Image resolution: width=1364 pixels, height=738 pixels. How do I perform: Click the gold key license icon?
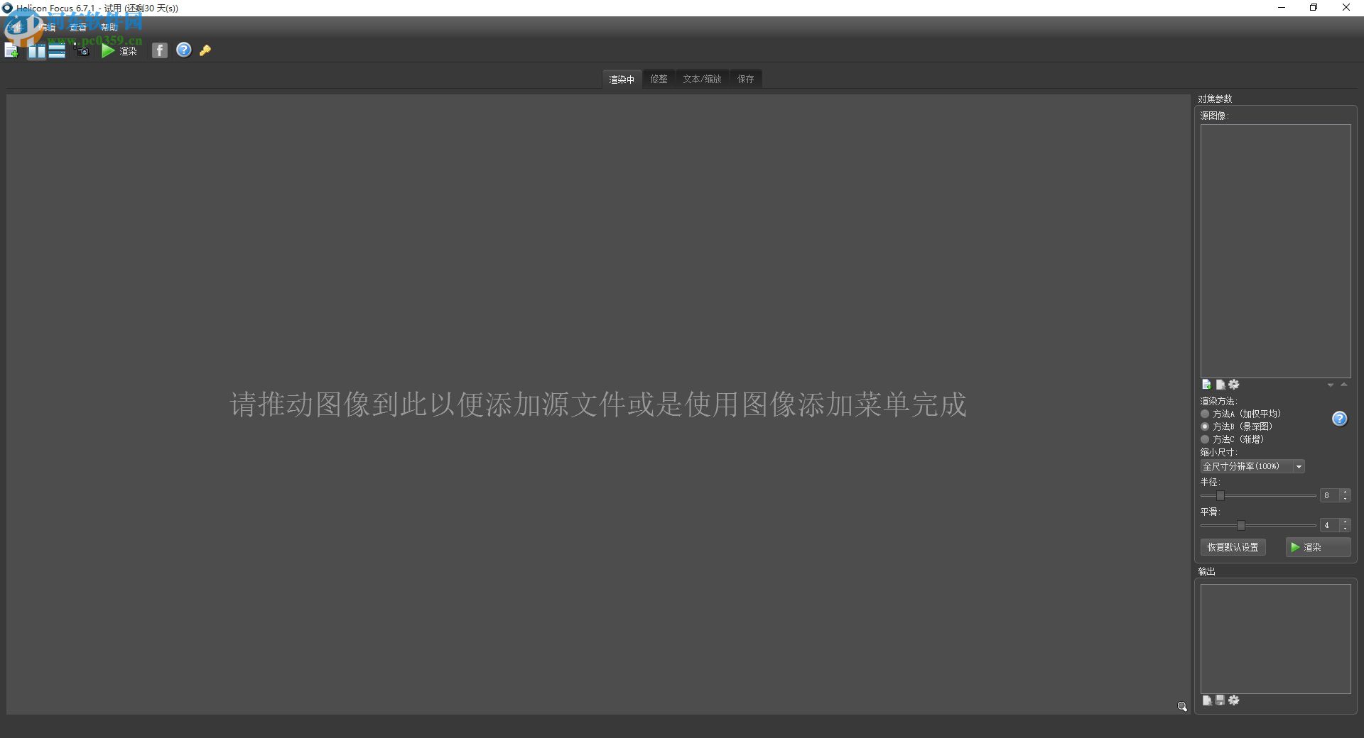pos(205,50)
